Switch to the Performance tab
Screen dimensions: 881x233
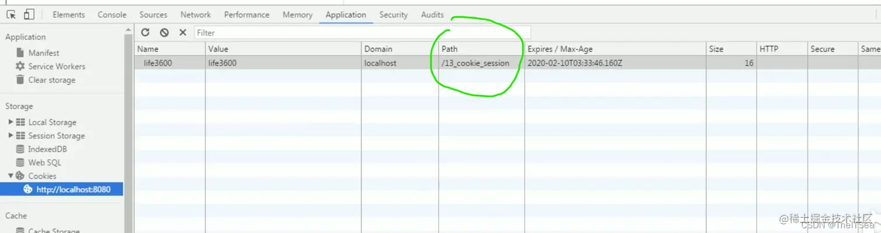[247, 15]
